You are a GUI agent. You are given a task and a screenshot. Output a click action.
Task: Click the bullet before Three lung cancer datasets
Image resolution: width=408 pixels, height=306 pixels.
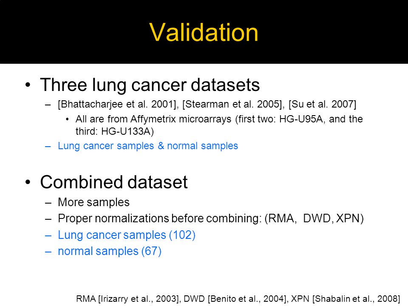28,85
